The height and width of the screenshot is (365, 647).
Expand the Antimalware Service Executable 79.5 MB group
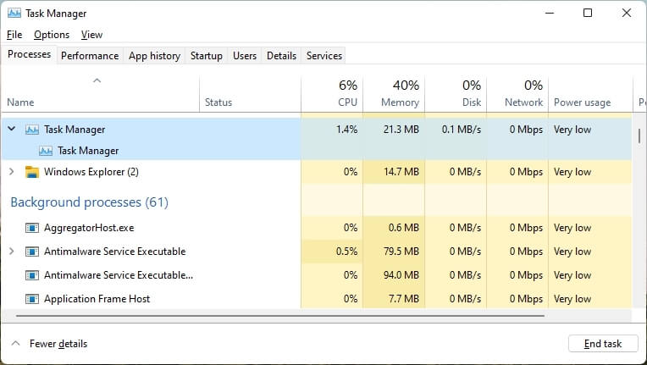click(12, 252)
